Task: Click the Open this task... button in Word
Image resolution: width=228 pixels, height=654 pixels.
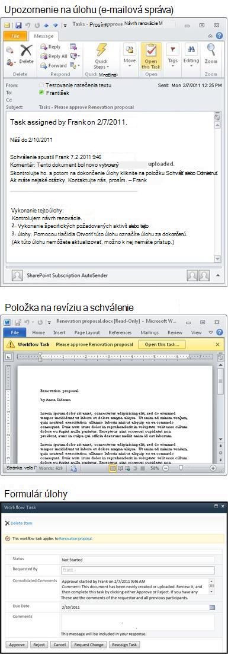Action: pos(162,345)
